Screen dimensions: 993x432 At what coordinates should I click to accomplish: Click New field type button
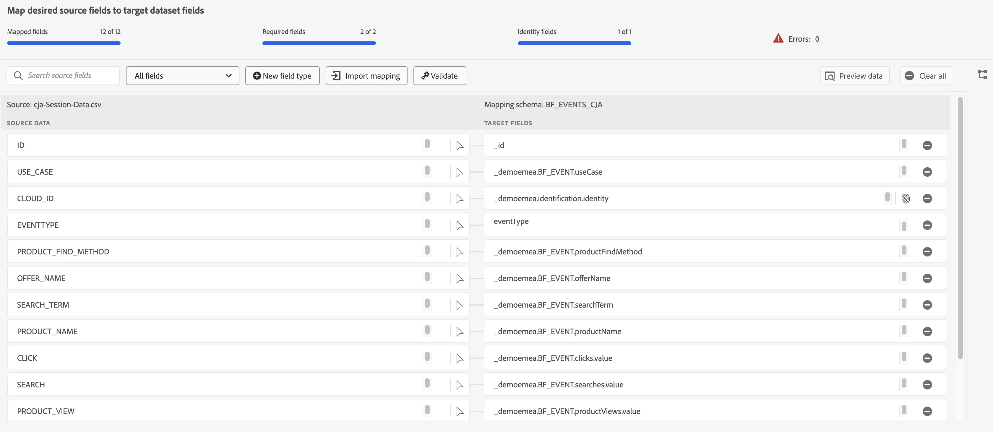point(282,76)
